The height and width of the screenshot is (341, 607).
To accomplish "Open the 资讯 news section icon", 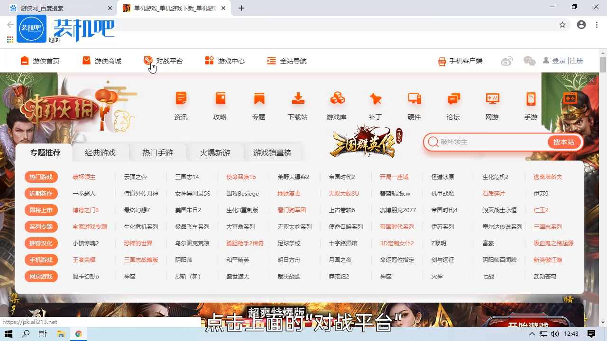I will point(181,104).
